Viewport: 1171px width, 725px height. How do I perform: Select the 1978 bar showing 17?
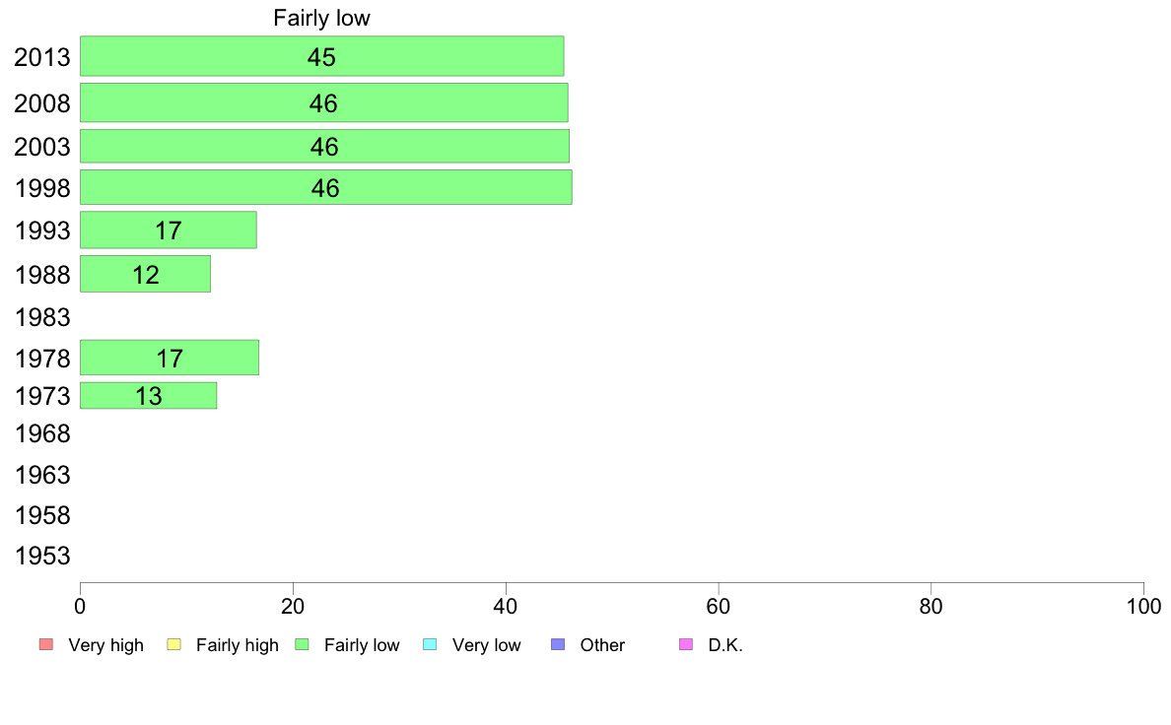click(170, 358)
